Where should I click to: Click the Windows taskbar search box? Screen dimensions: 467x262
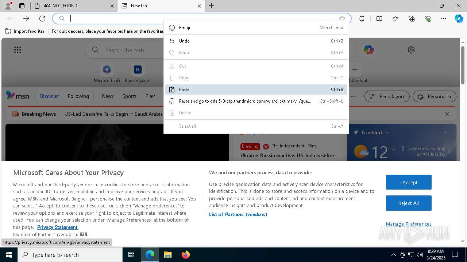tap(70, 255)
